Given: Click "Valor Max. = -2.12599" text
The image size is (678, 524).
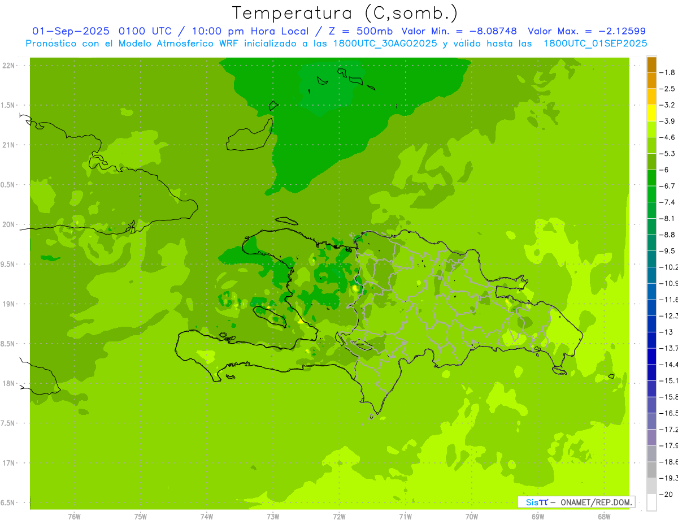Looking at the screenshot, I should pos(586,31).
